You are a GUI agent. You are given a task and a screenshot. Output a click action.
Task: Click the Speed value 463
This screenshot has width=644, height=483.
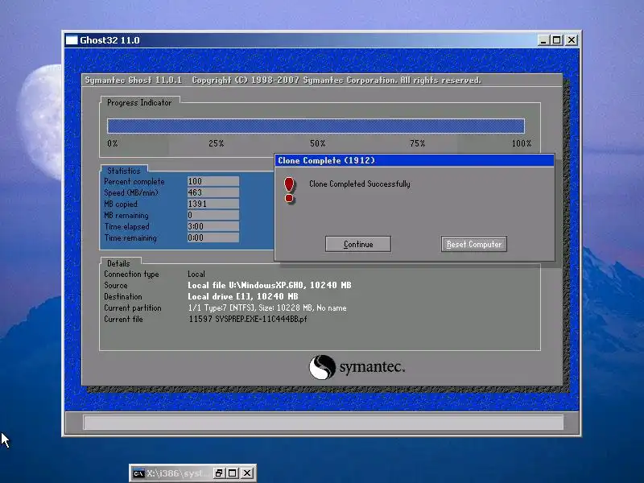[x=213, y=192]
